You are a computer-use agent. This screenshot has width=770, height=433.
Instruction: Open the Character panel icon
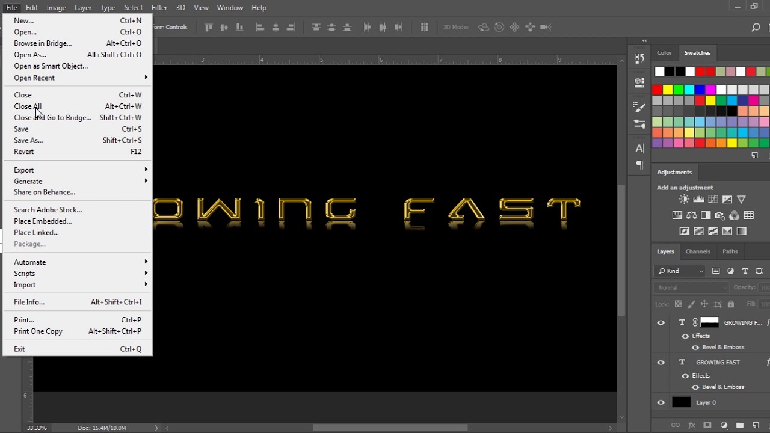click(x=639, y=148)
